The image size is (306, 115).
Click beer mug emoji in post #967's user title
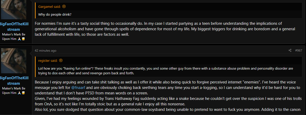23,93
